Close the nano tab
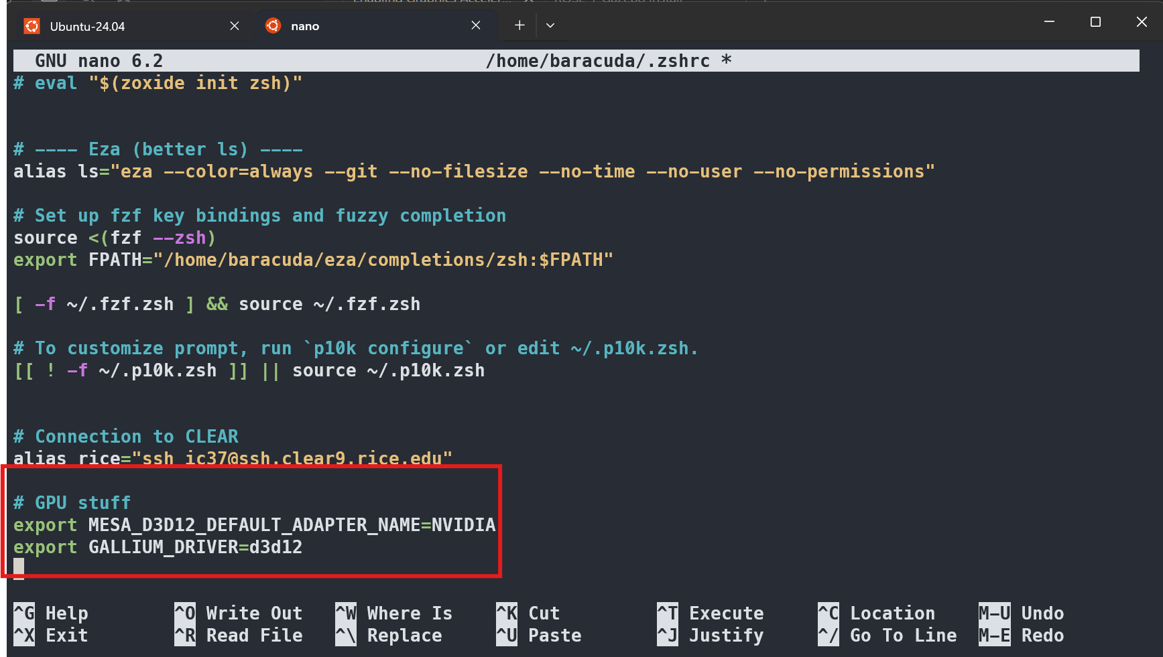Viewport: 1163px width, 657px height. click(476, 25)
